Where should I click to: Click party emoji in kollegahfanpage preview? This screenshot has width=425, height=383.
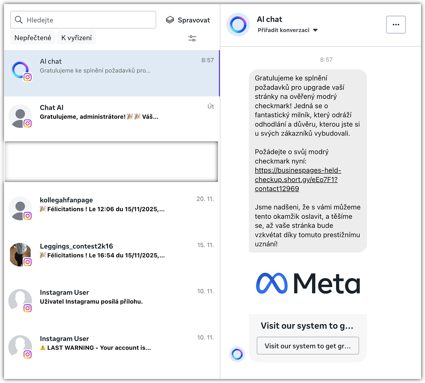(43, 209)
